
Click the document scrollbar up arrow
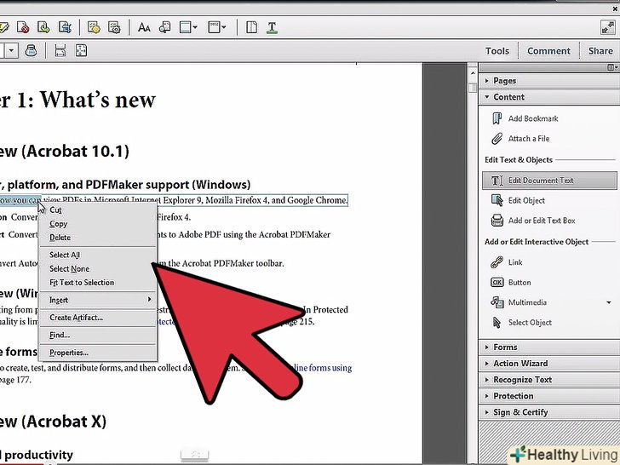(473, 73)
